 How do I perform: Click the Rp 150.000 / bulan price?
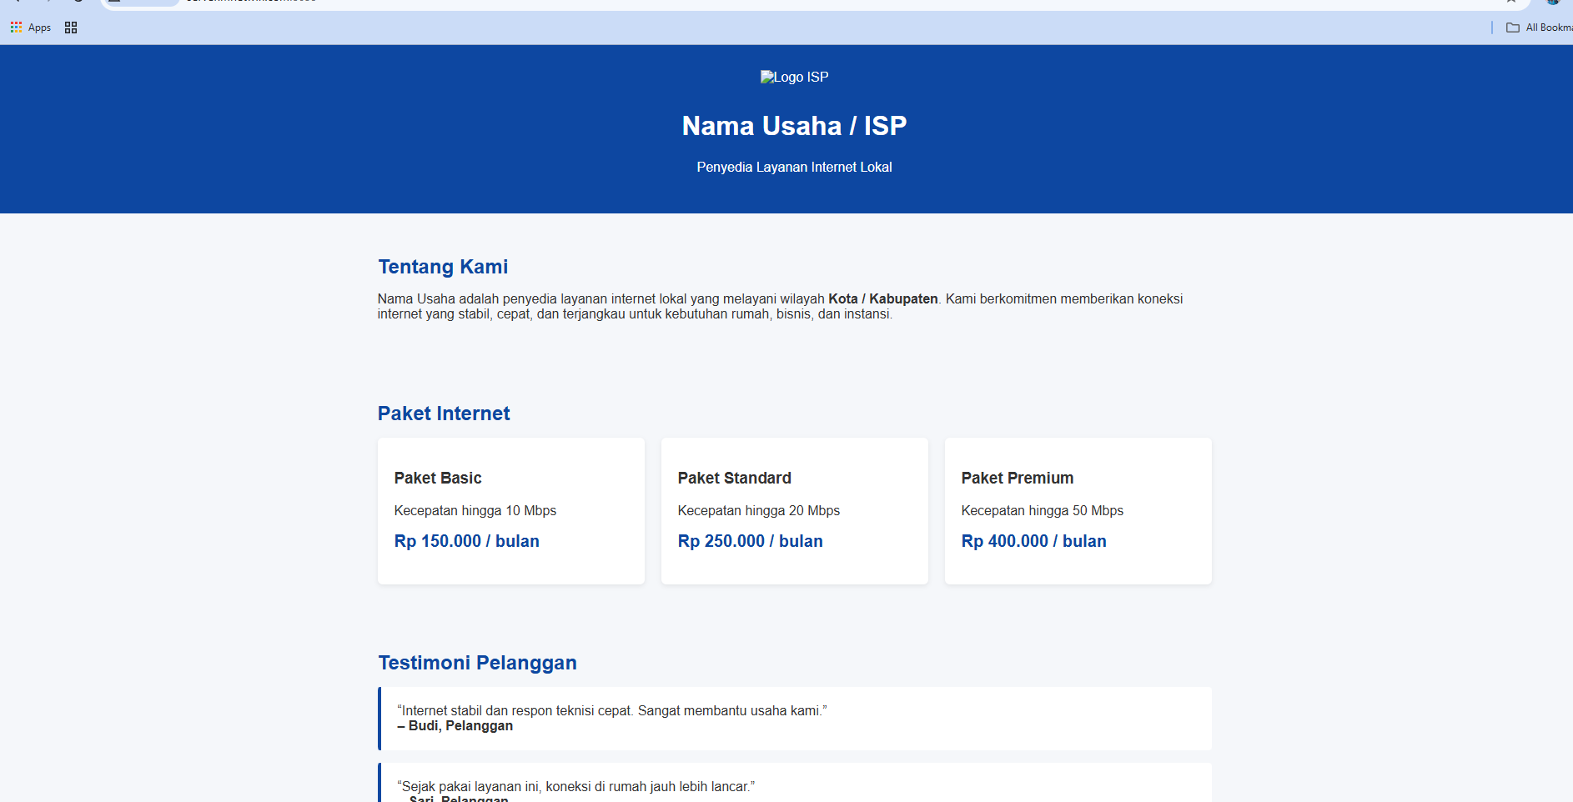(466, 541)
